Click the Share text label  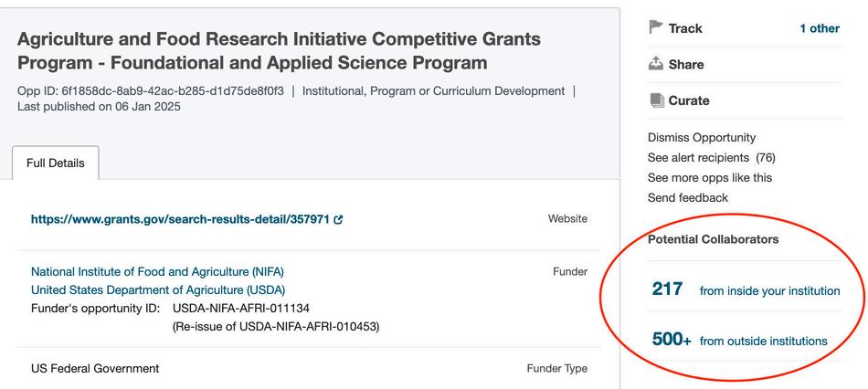click(686, 65)
